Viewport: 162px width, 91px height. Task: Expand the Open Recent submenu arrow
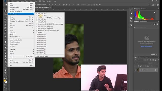point(34,14)
